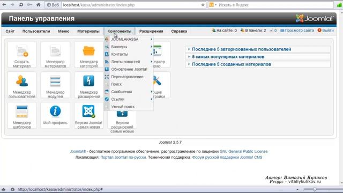Click the browser home icon
The image size is (343, 193).
pos(38,5)
